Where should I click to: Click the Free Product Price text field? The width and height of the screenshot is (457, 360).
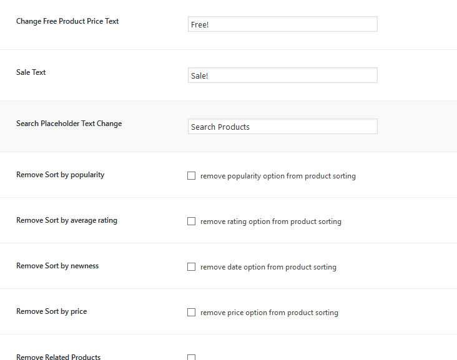(282, 24)
